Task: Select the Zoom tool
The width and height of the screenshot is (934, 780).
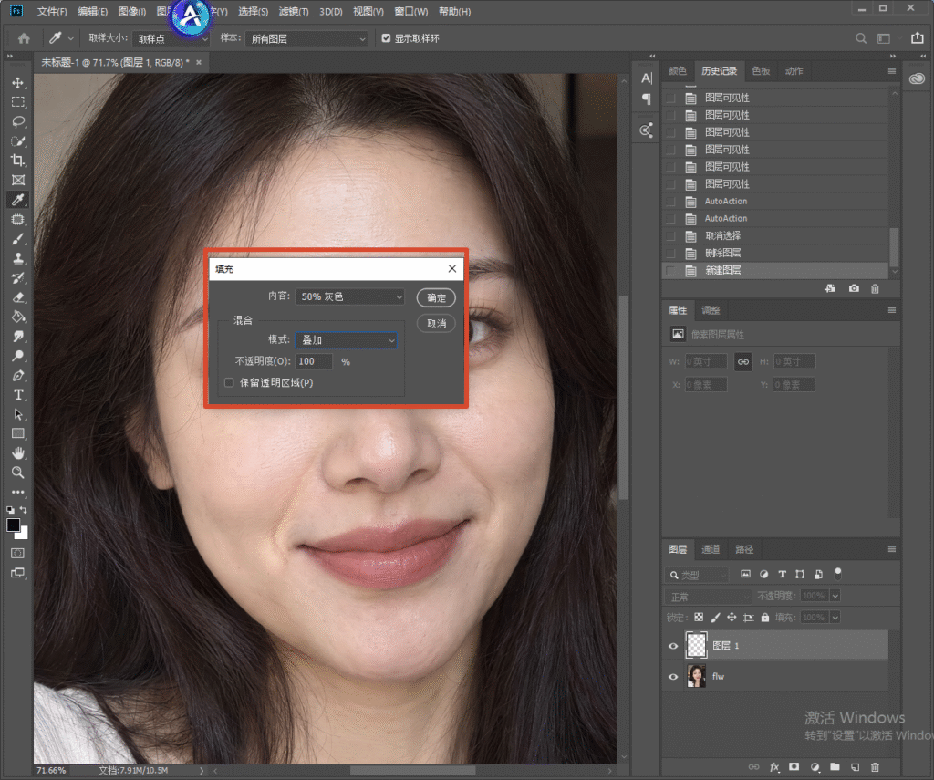Action: click(18, 473)
